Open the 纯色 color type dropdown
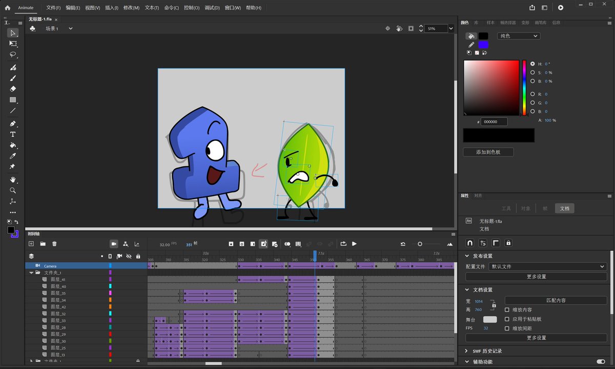The image size is (615, 369). 518,36
